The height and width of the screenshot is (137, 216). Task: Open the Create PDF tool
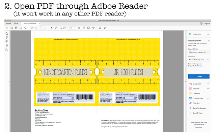click(197, 84)
